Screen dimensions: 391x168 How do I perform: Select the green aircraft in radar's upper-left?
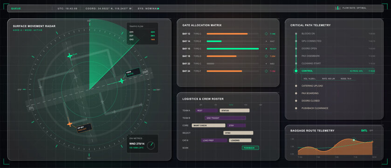[x=70, y=56]
